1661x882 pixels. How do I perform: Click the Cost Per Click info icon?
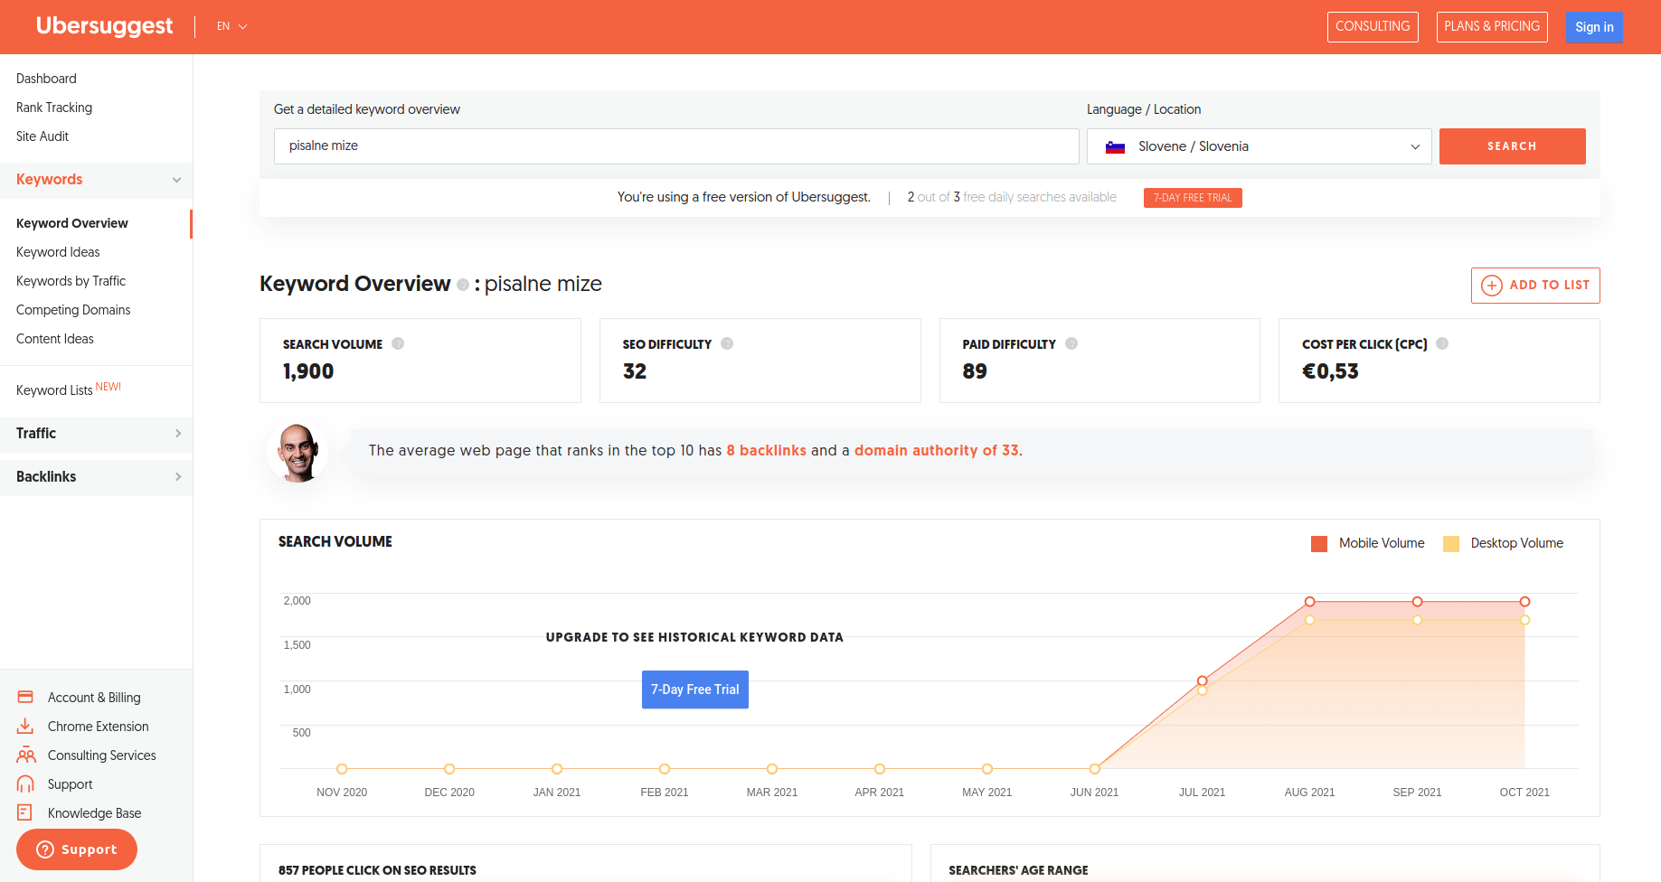1442,343
